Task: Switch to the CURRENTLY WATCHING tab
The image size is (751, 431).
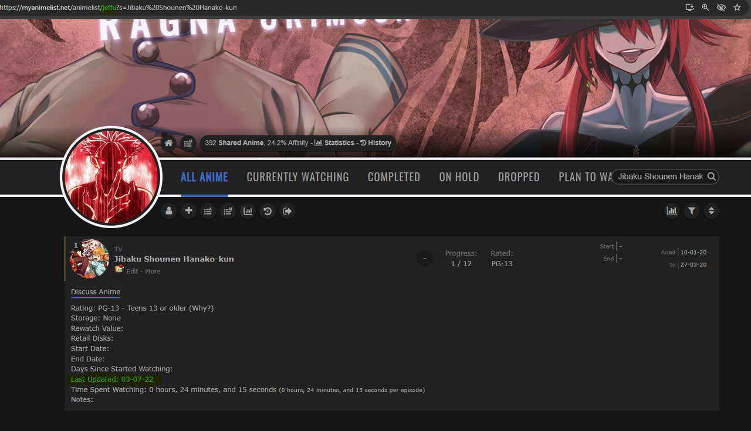Action: [297, 177]
